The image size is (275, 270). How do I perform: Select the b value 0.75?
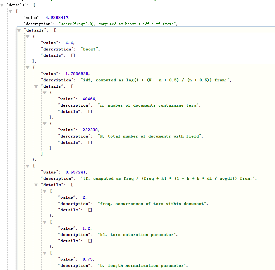click(88, 259)
